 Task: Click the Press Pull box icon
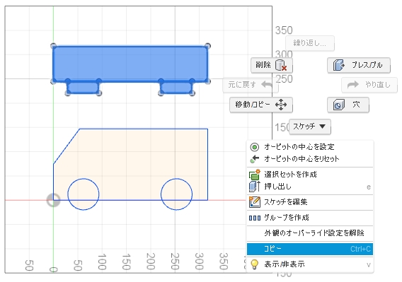click(339, 65)
